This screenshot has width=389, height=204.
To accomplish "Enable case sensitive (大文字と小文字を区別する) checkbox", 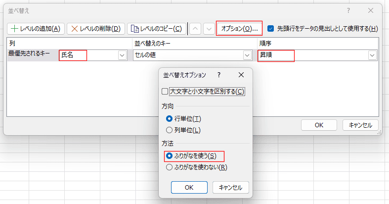I will coord(165,92).
